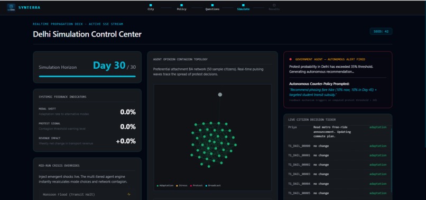Select ticker row T1_DAIL_00002
426x200 pixels.
click(337, 165)
